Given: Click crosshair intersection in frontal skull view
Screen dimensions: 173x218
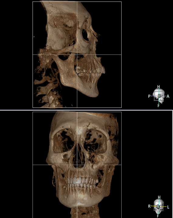Looking at the screenshot, I should click(x=77, y=165).
